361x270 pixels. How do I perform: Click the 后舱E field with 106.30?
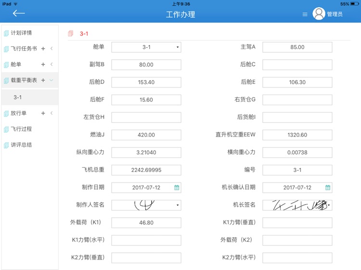[x=297, y=82]
